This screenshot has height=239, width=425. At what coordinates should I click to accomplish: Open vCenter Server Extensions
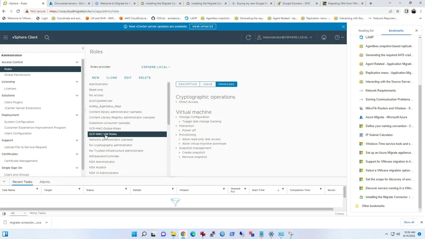tap(22, 108)
